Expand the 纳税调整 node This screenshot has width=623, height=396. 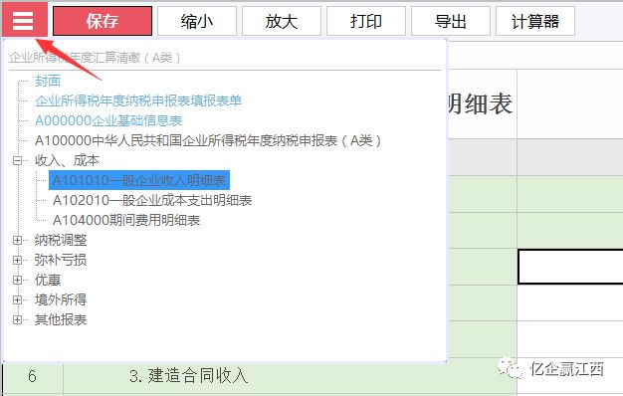[17, 241]
